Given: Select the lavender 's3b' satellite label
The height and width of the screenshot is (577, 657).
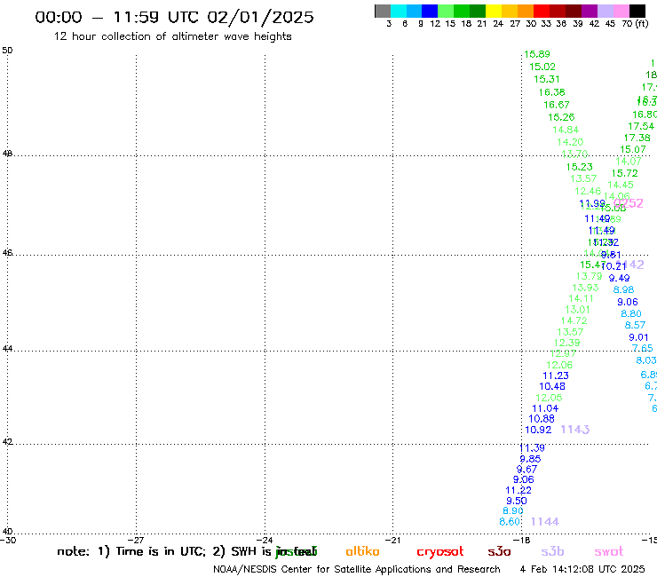Looking at the screenshot, I should click(552, 551).
